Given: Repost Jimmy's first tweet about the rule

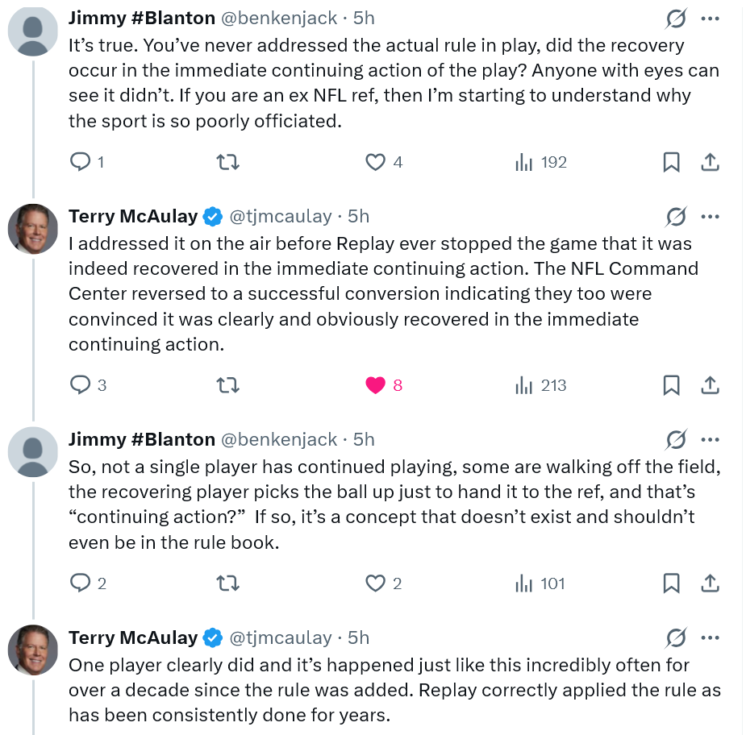Looking at the screenshot, I should (228, 163).
